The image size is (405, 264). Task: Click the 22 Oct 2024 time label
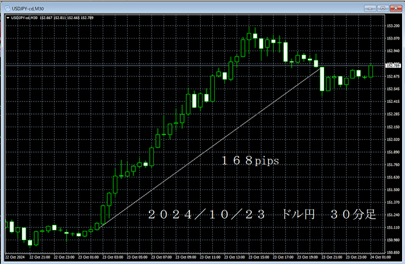pyautogui.click(x=15, y=257)
